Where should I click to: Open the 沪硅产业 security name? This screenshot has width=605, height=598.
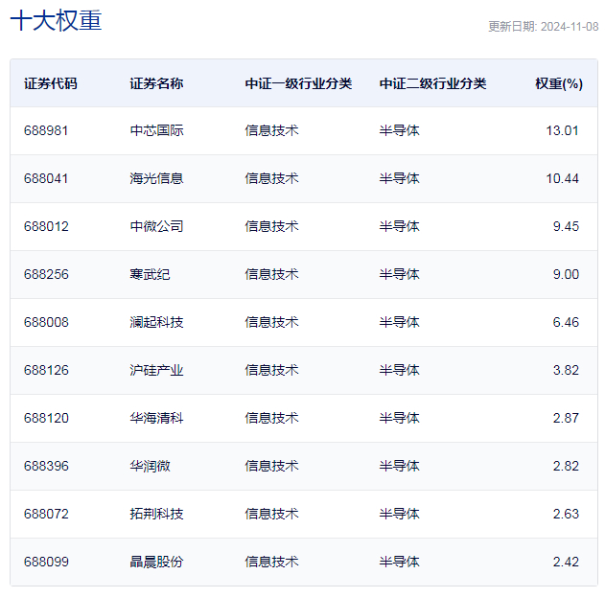(156, 370)
